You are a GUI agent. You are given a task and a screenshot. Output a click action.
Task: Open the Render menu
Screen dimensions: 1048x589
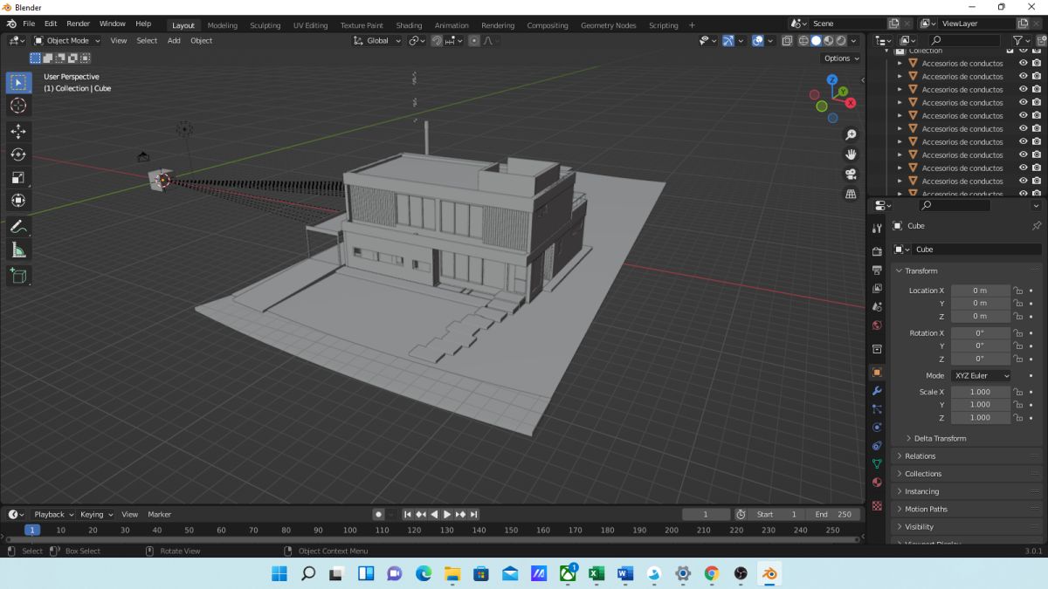tap(78, 24)
